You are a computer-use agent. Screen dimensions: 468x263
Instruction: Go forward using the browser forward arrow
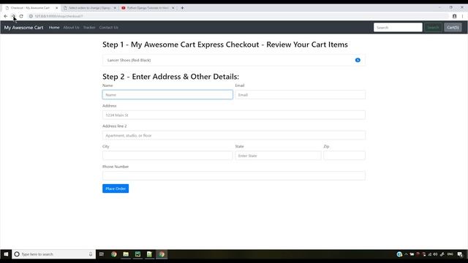13,16
